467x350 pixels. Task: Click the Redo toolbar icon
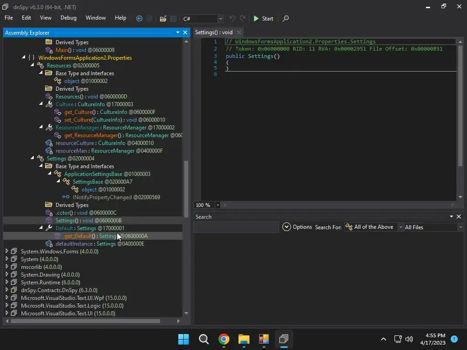tap(243, 18)
